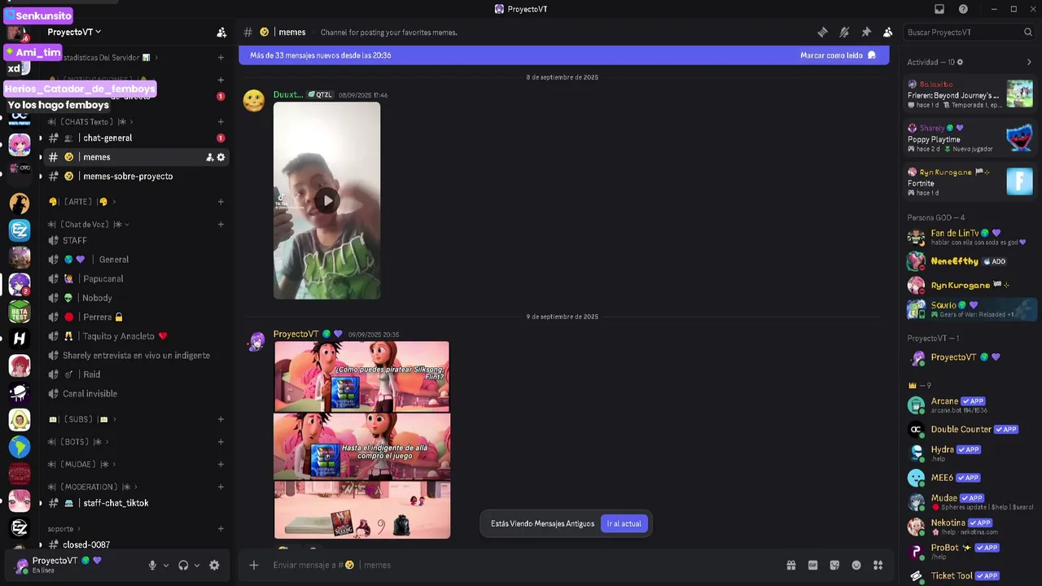Open the sticker picker icon
This screenshot has width=1042, height=586.
pyautogui.click(x=834, y=565)
